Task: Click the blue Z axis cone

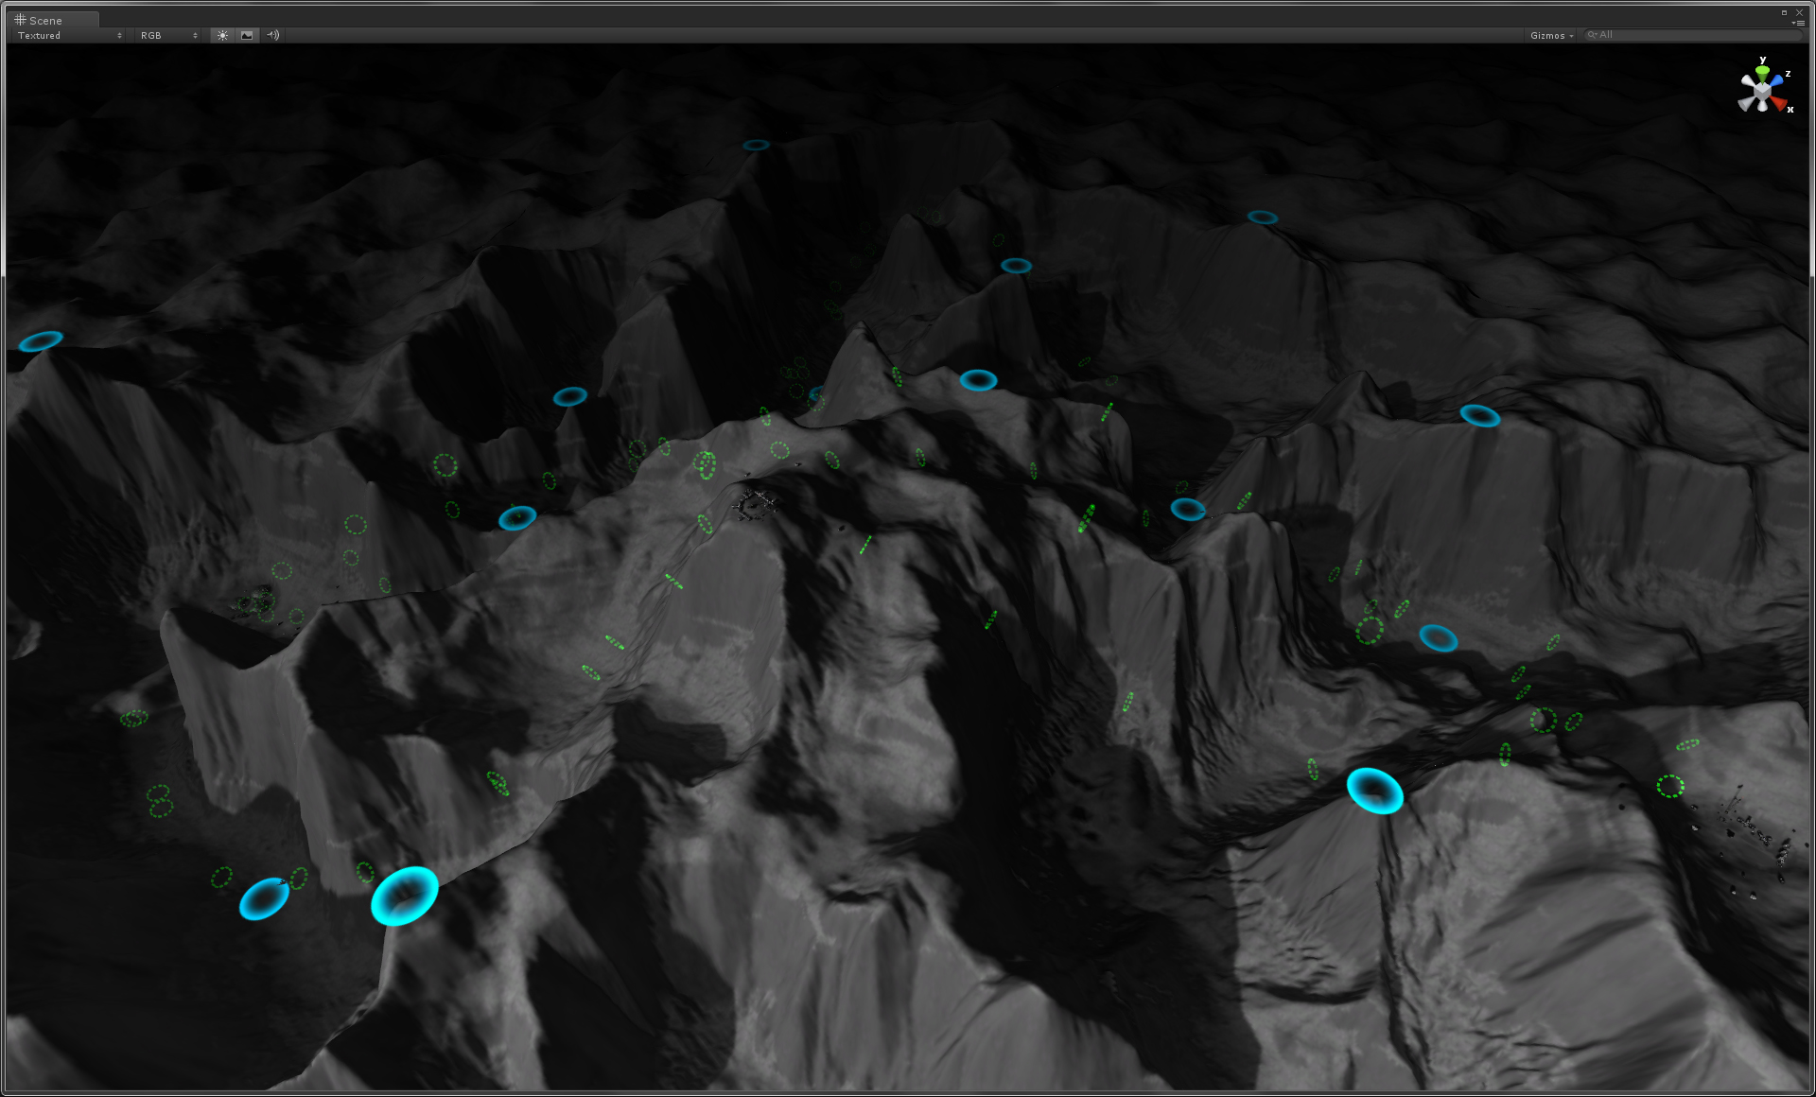Action: pyautogui.click(x=1776, y=80)
